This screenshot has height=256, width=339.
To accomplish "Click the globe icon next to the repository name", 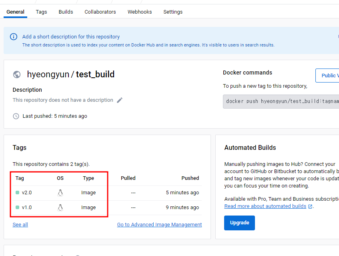I will tap(17, 75).
